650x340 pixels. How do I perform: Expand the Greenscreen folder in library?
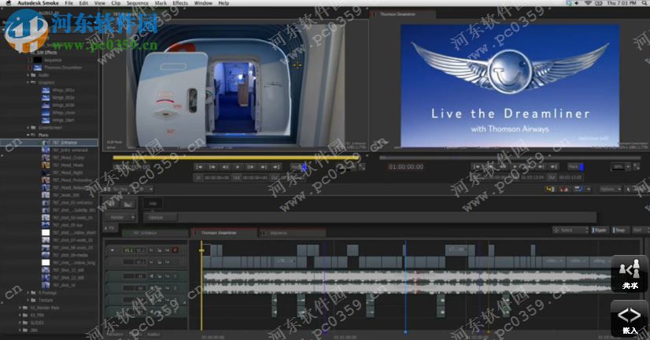coord(28,128)
